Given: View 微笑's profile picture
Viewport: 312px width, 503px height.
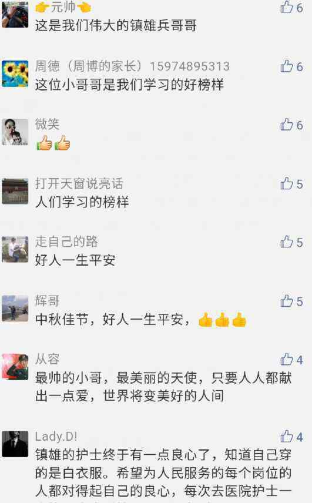Looking at the screenshot, I should coord(15,132).
